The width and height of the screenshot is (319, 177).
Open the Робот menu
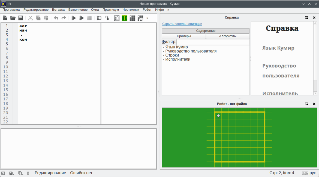pyautogui.click(x=147, y=10)
